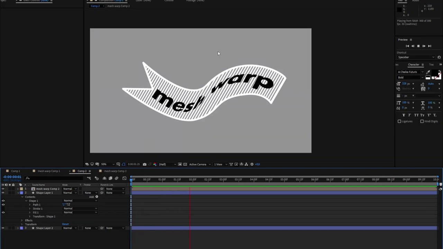
Task: Enable the Ligatures checkbox
Action: (399, 121)
